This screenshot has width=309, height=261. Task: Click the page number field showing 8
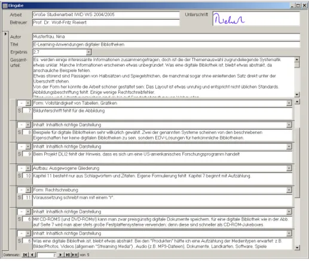click(27, 132)
